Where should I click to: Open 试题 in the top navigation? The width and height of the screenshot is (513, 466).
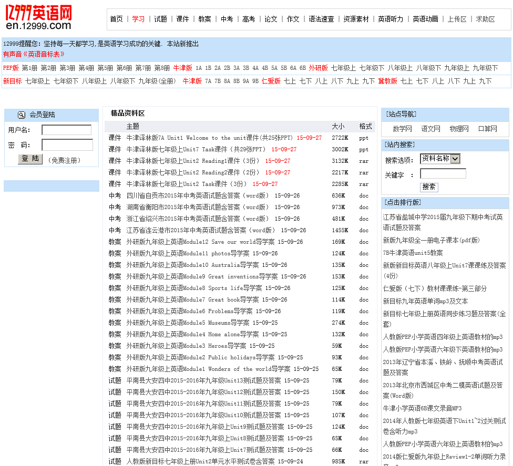click(160, 19)
